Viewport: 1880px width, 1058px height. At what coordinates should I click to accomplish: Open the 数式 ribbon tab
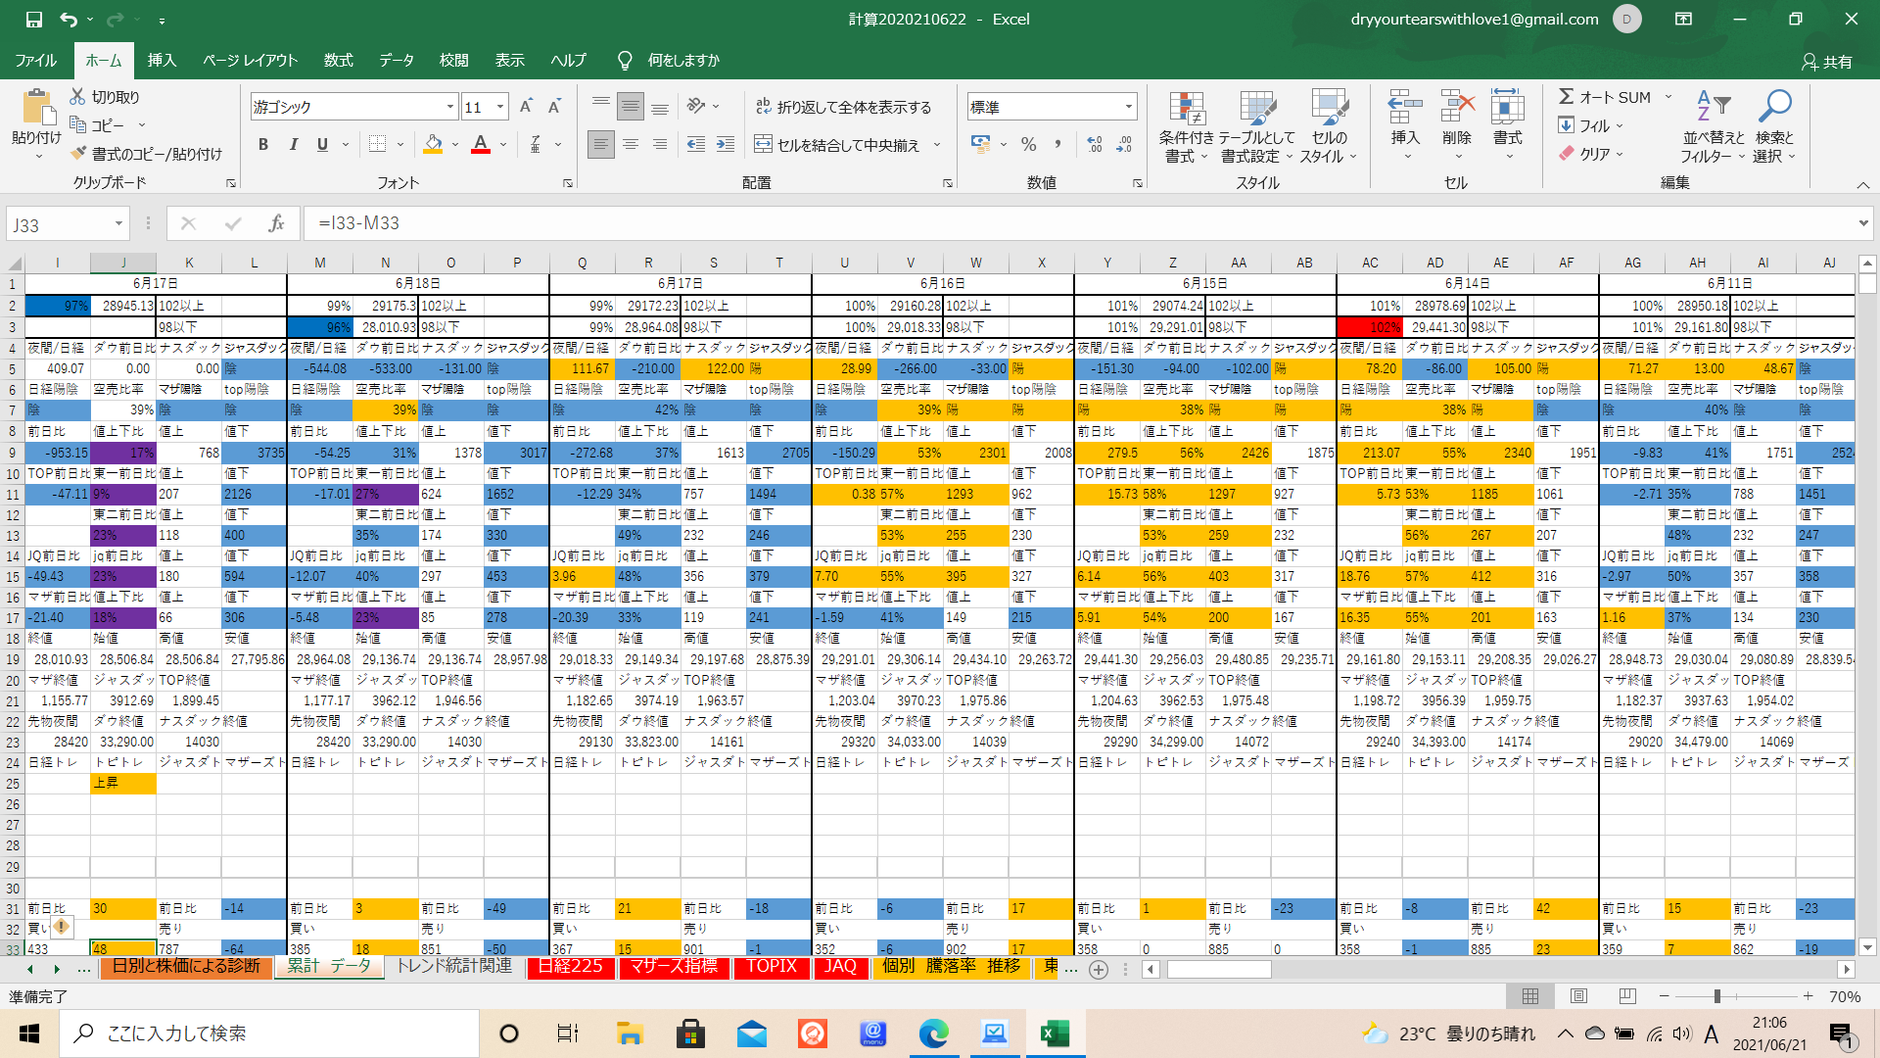pos(338,60)
